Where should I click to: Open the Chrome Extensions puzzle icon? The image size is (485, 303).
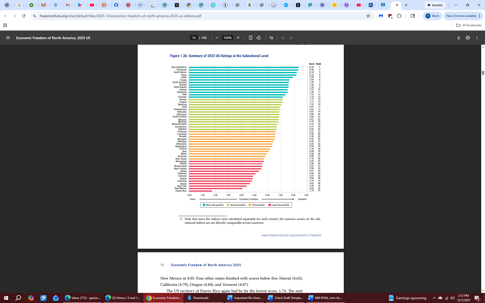[399, 16]
